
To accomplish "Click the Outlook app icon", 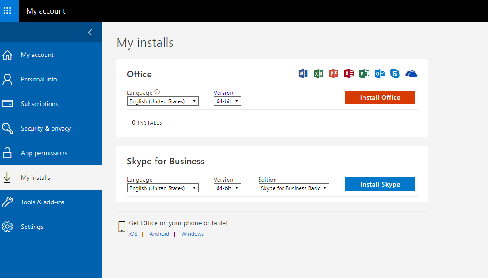I will (380, 74).
